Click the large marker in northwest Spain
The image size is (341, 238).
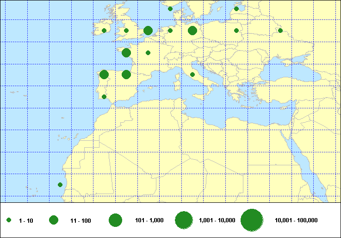pyautogui.click(x=104, y=75)
